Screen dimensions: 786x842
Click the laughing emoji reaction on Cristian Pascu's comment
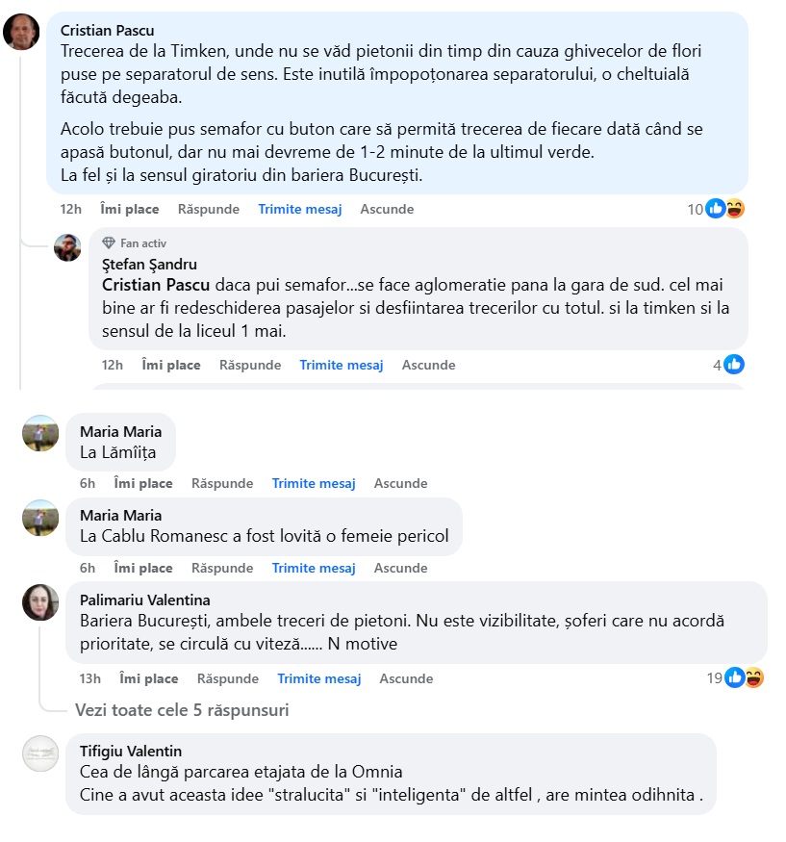(734, 209)
